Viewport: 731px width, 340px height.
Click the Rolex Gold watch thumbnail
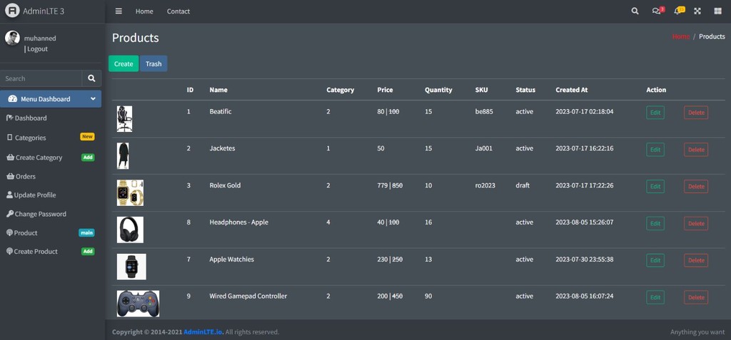pos(130,193)
